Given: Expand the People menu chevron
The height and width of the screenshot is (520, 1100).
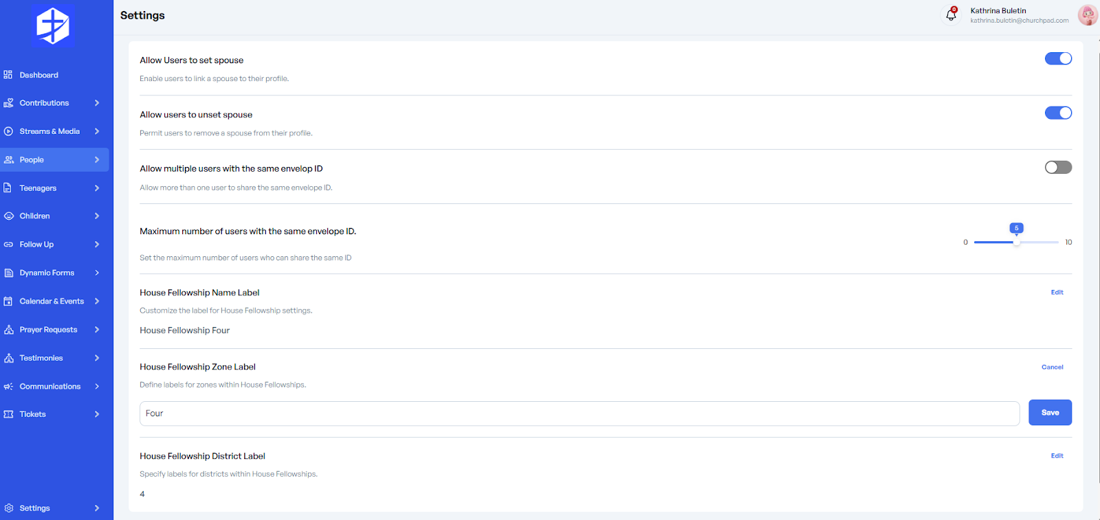Looking at the screenshot, I should pos(97,160).
